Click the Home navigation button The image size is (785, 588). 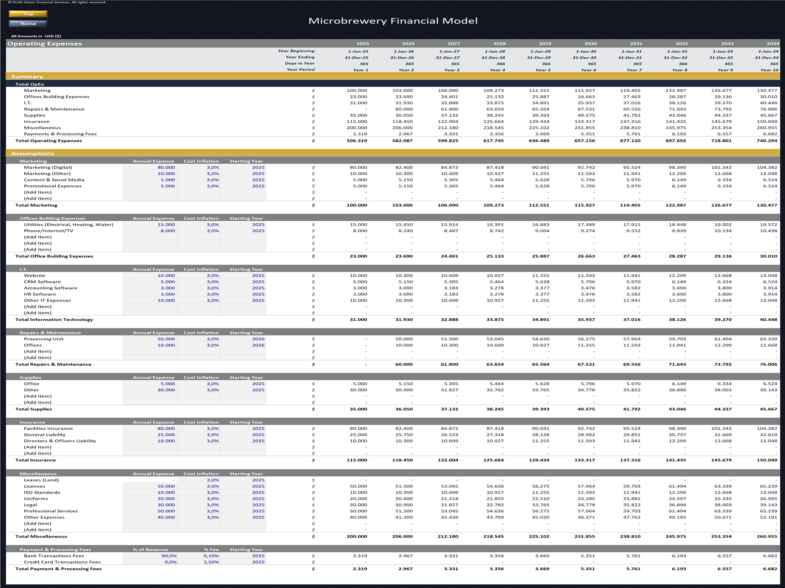28,24
